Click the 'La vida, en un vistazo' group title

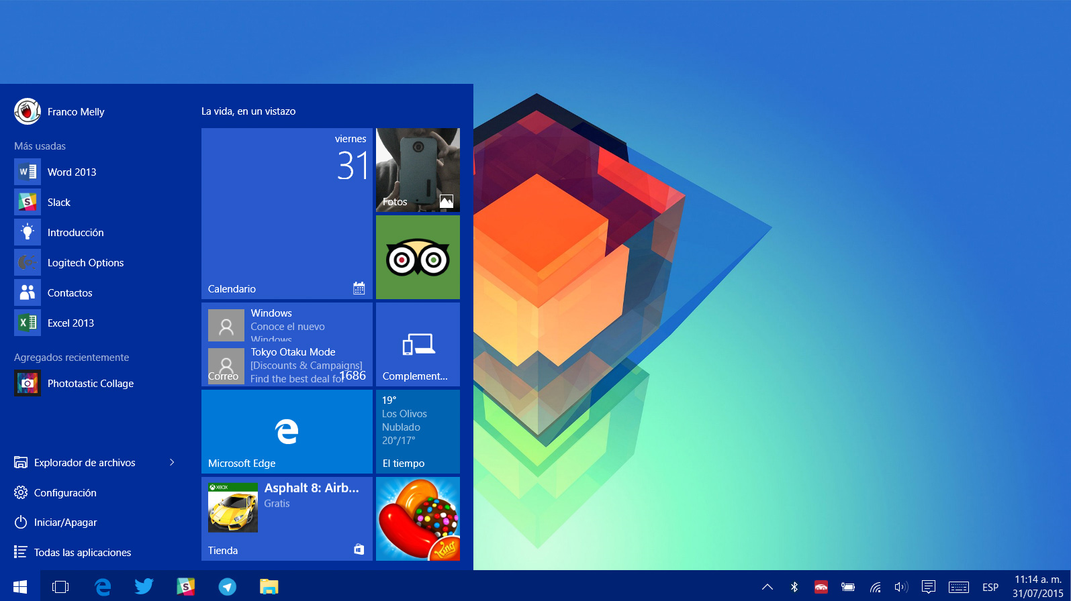(248, 111)
